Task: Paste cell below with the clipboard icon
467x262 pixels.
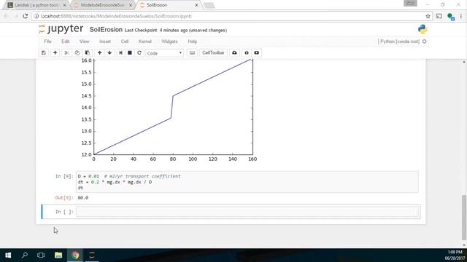Action: pyautogui.click(x=88, y=53)
